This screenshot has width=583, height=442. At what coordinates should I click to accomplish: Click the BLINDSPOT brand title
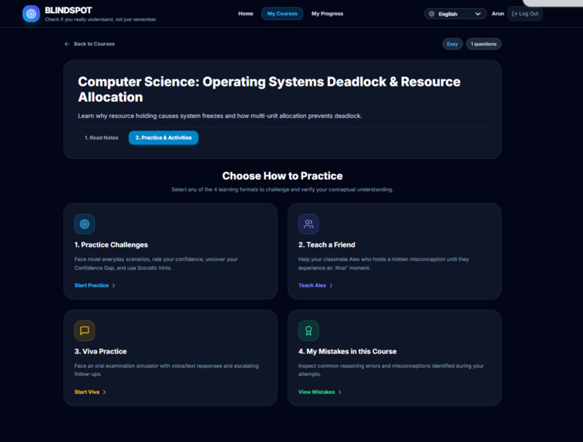click(69, 11)
